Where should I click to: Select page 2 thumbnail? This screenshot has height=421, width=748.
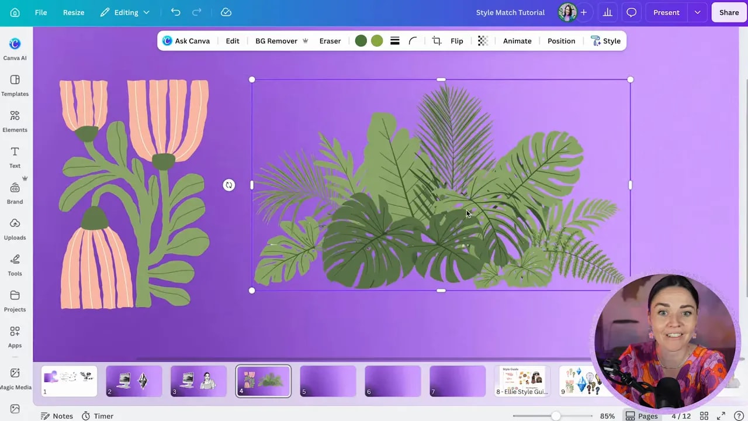point(134,381)
